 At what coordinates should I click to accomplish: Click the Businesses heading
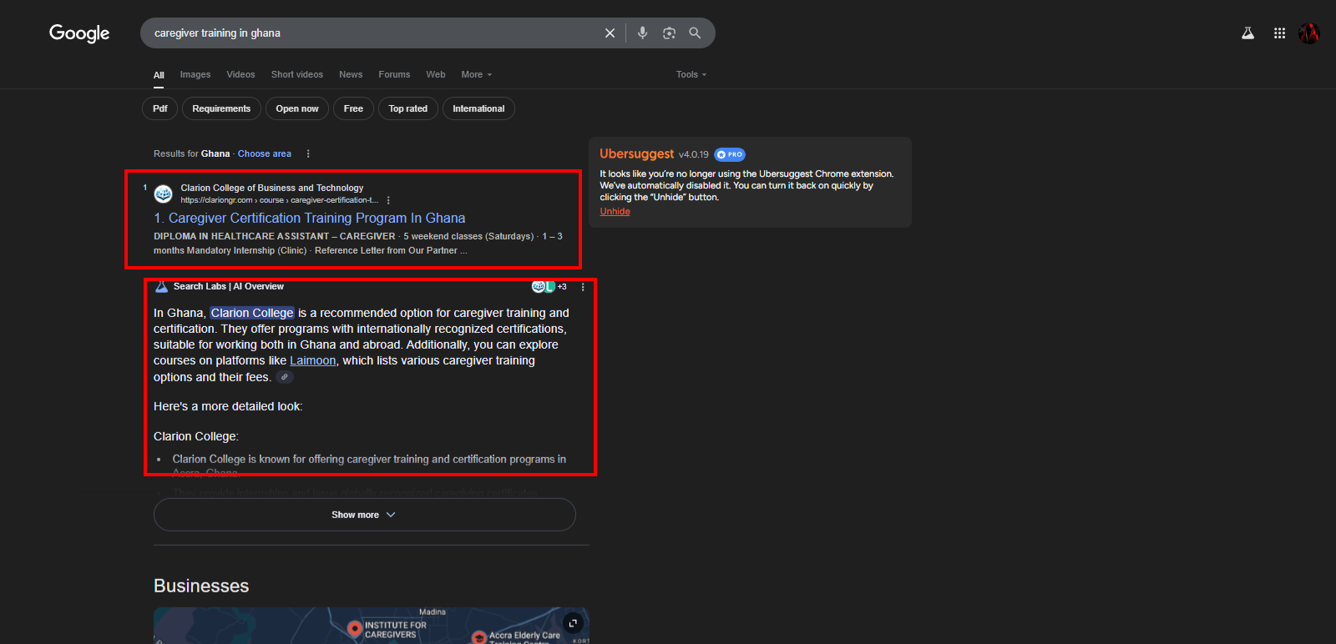tap(201, 586)
